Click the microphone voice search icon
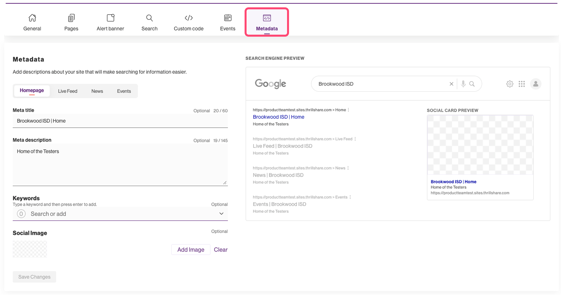This screenshot has width=561, height=295. (x=463, y=84)
